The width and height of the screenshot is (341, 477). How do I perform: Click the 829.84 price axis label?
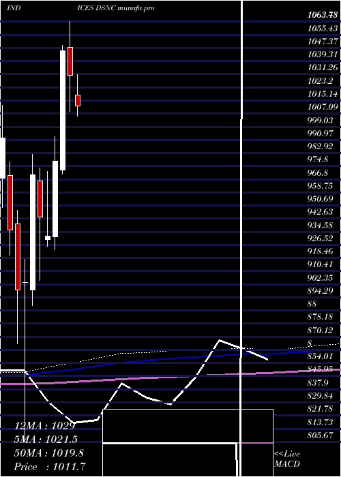(321, 396)
